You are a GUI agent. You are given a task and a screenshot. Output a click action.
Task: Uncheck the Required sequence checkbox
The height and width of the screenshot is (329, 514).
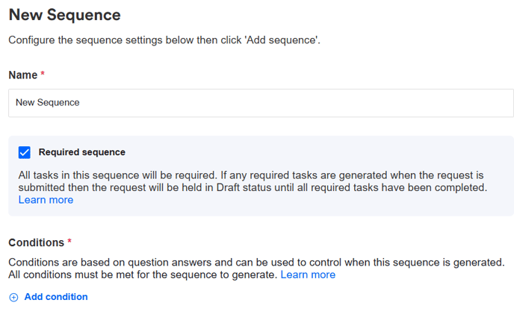pos(25,152)
